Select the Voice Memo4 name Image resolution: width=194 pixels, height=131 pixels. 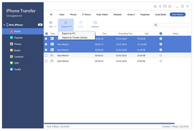63,55
